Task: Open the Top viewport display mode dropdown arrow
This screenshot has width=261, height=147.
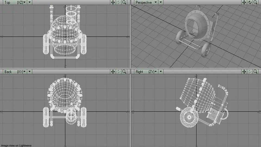Action: tap(29, 2)
